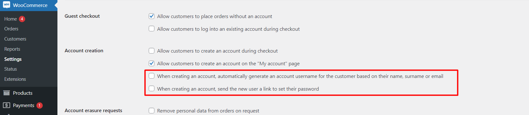Enable automatically generate account username checkbox
Viewport: 529px width, 115px height.
(x=152, y=76)
